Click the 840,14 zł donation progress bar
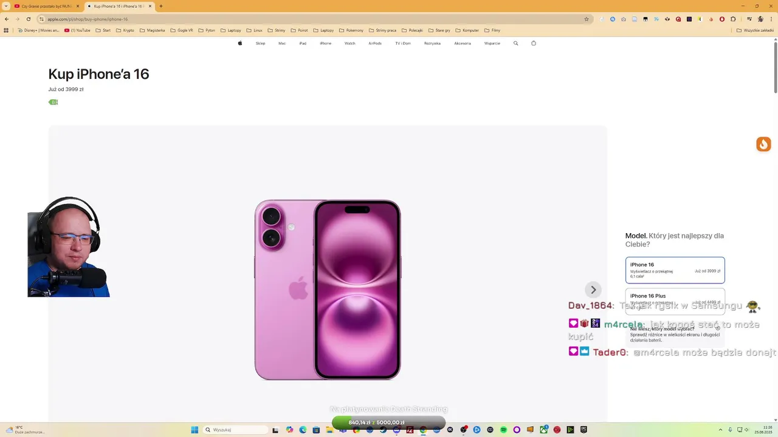This screenshot has width=778, height=437. pos(389,422)
